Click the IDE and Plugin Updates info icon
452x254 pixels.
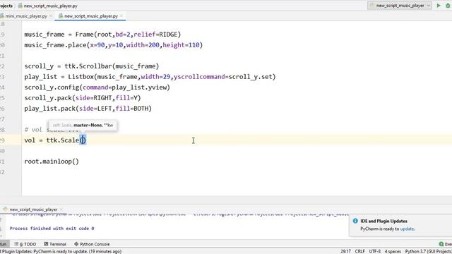[355, 221]
